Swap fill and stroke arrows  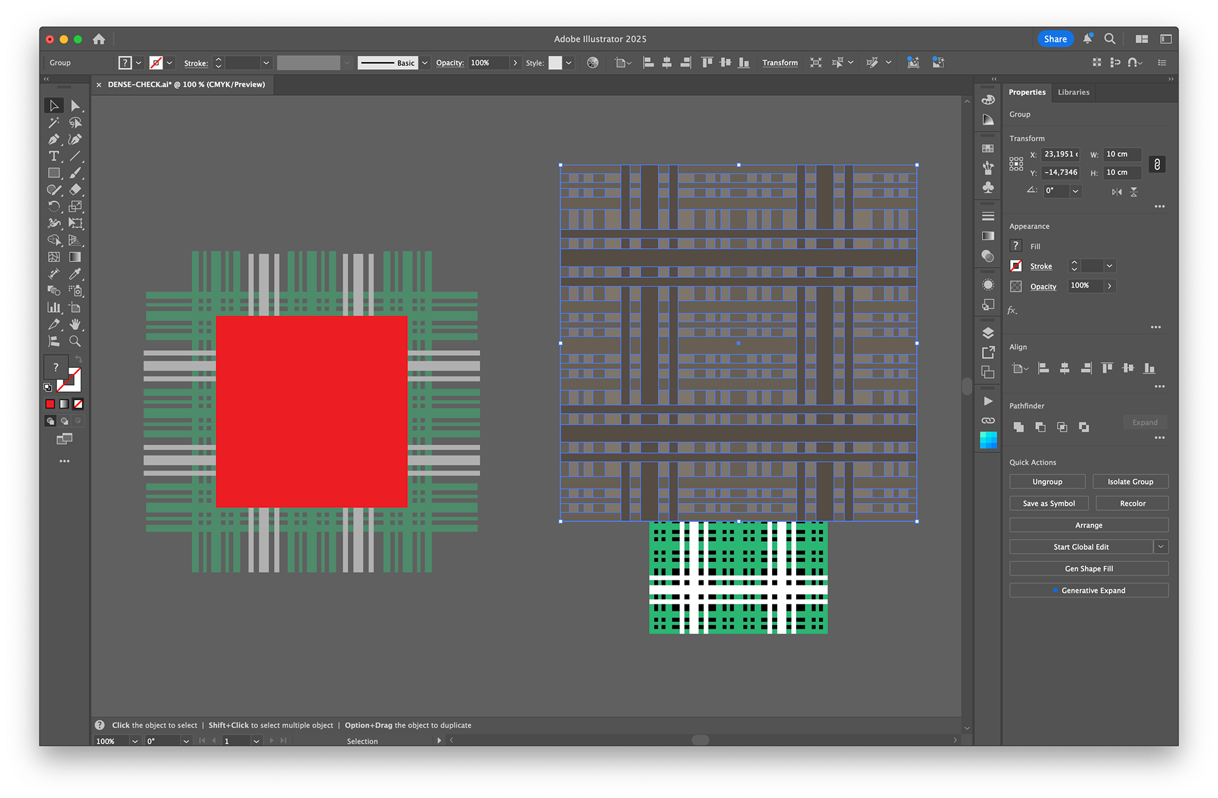point(79,360)
